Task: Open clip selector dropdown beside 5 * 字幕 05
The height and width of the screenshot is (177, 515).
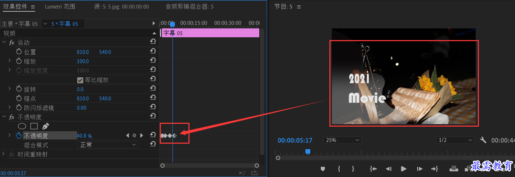Action: 45,24
